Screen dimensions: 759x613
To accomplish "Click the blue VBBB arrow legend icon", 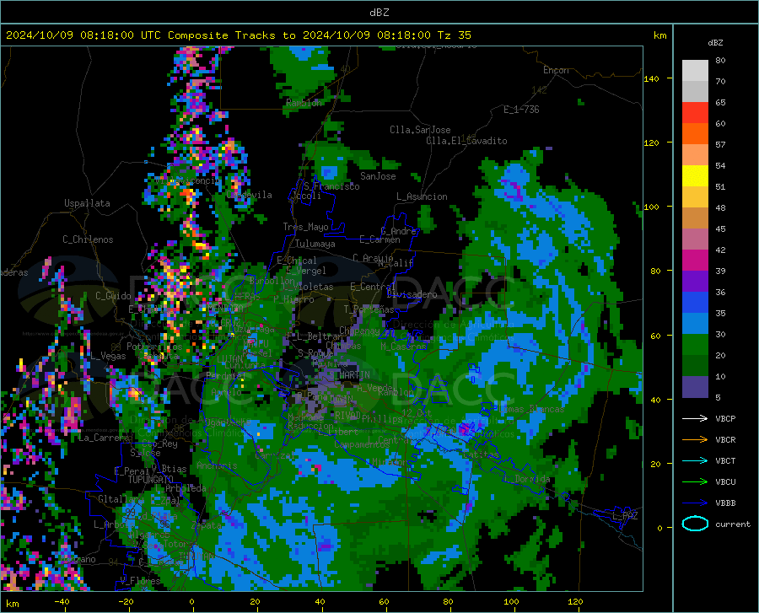I will (x=695, y=503).
